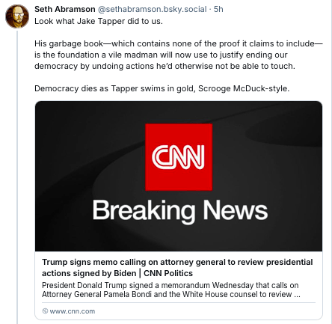Open the Trump signs memo headline link
The image size is (332, 324).
click(177, 268)
